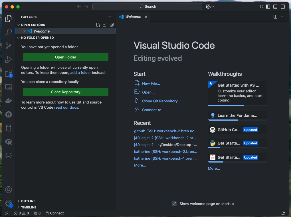
Task: Click the Clone Repository button
Action: pos(66,92)
